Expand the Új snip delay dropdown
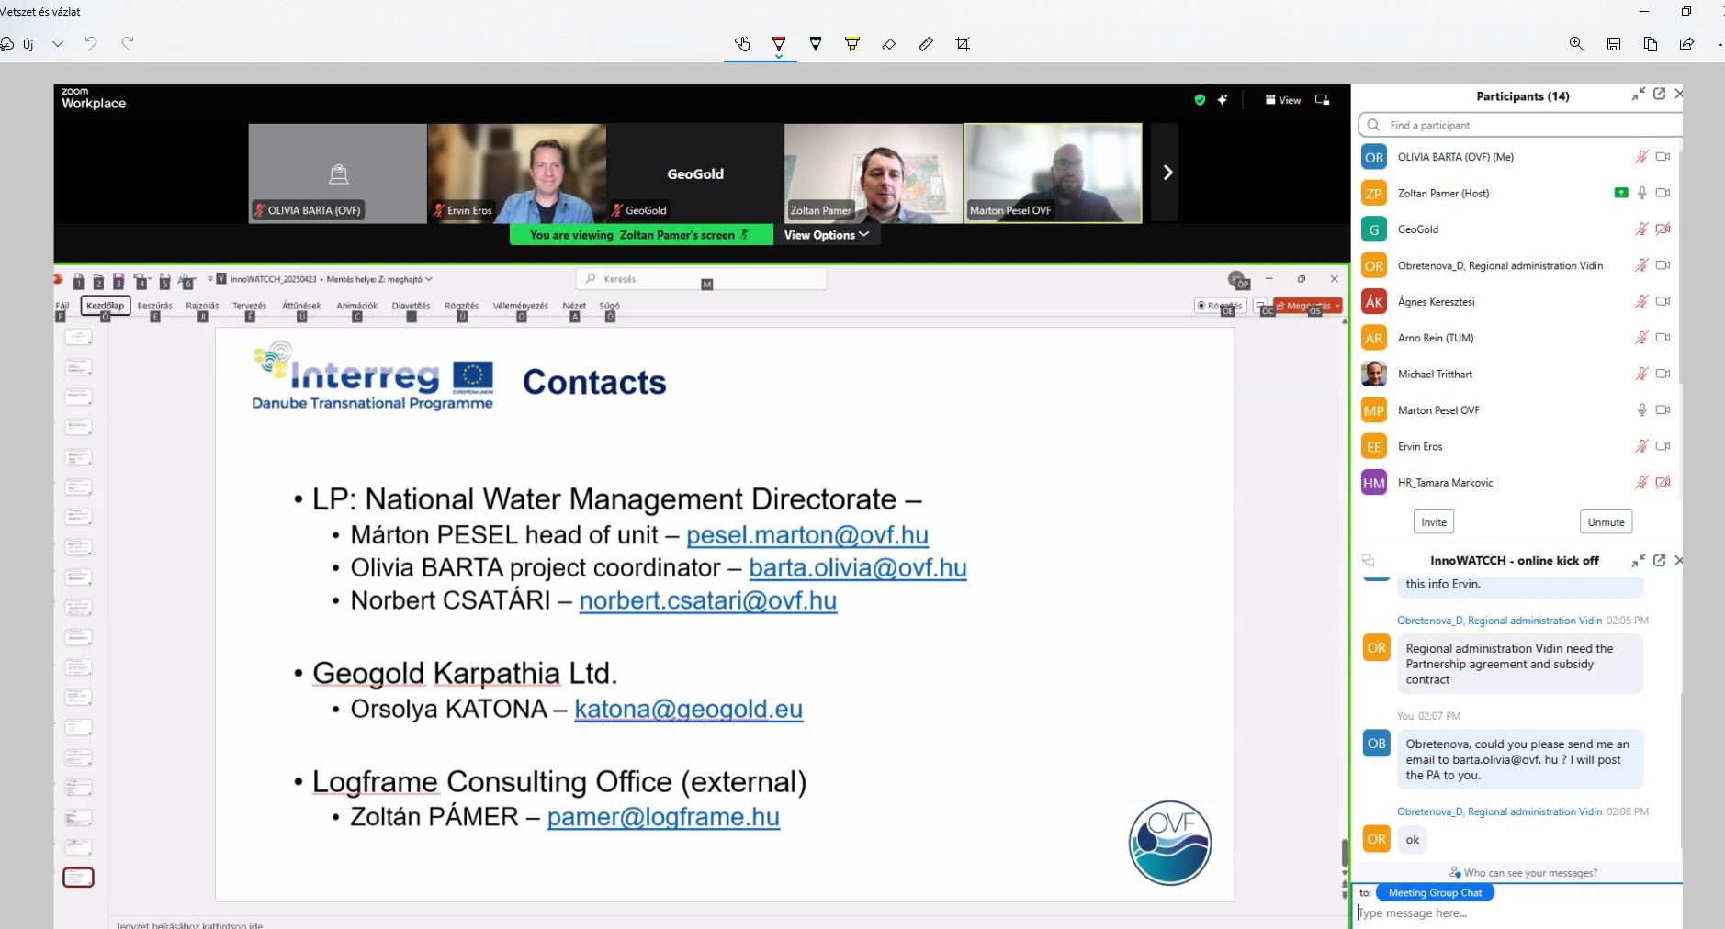The width and height of the screenshot is (1725, 929). coord(58,44)
